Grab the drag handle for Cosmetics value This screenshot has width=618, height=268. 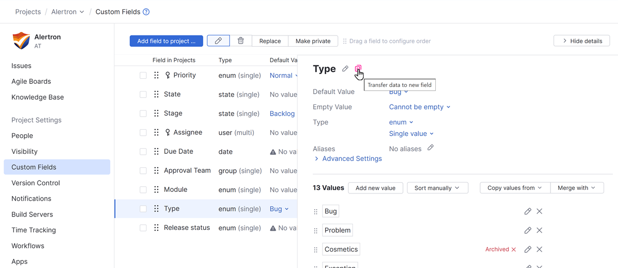pyautogui.click(x=316, y=249)
